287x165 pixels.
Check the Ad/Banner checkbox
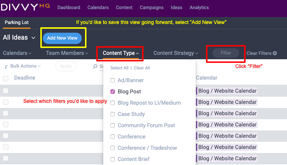tap(113, 80)
